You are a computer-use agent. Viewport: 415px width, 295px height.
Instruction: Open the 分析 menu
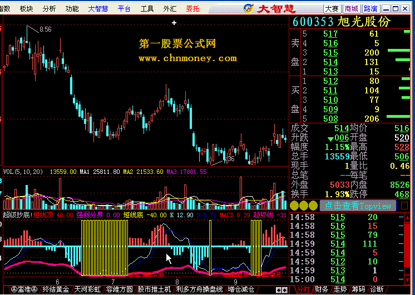(49, 9)
